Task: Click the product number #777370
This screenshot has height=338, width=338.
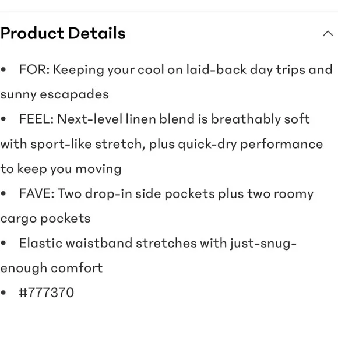Action: pyautogui.click(x=47, y=293)
